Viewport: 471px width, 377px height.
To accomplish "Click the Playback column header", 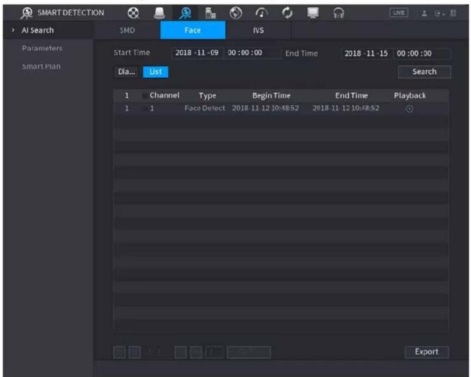I will pos(410,96).
